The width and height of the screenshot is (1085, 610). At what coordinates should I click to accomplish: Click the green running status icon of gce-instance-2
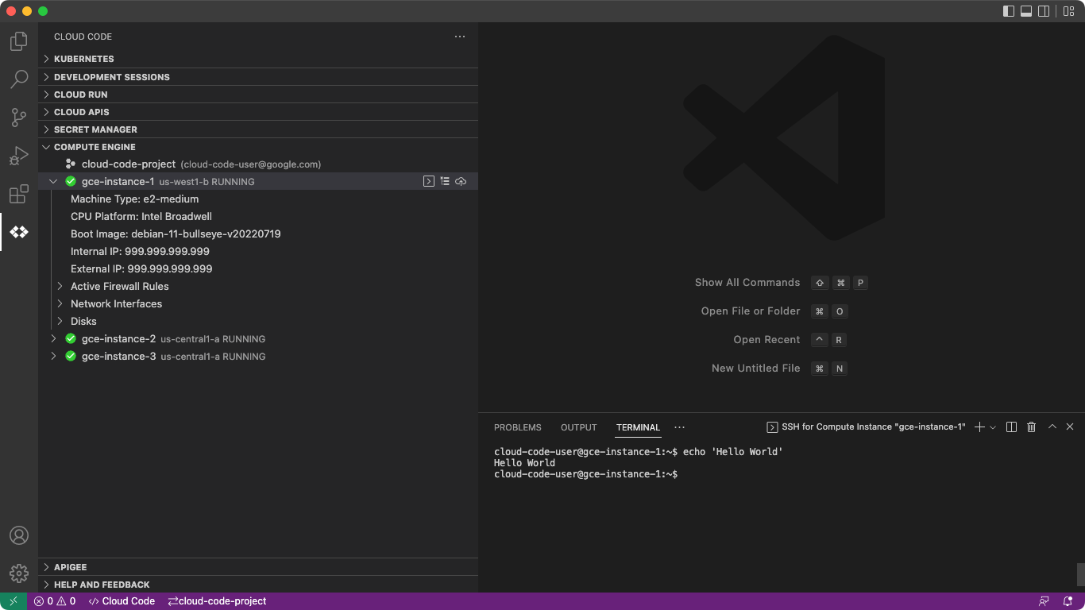click(71, 339)
